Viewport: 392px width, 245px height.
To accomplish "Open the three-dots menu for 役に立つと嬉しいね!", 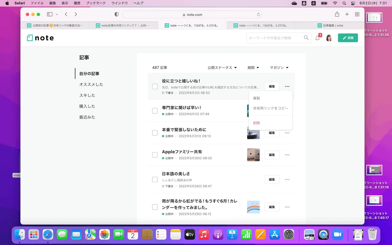I will [287, 87].
